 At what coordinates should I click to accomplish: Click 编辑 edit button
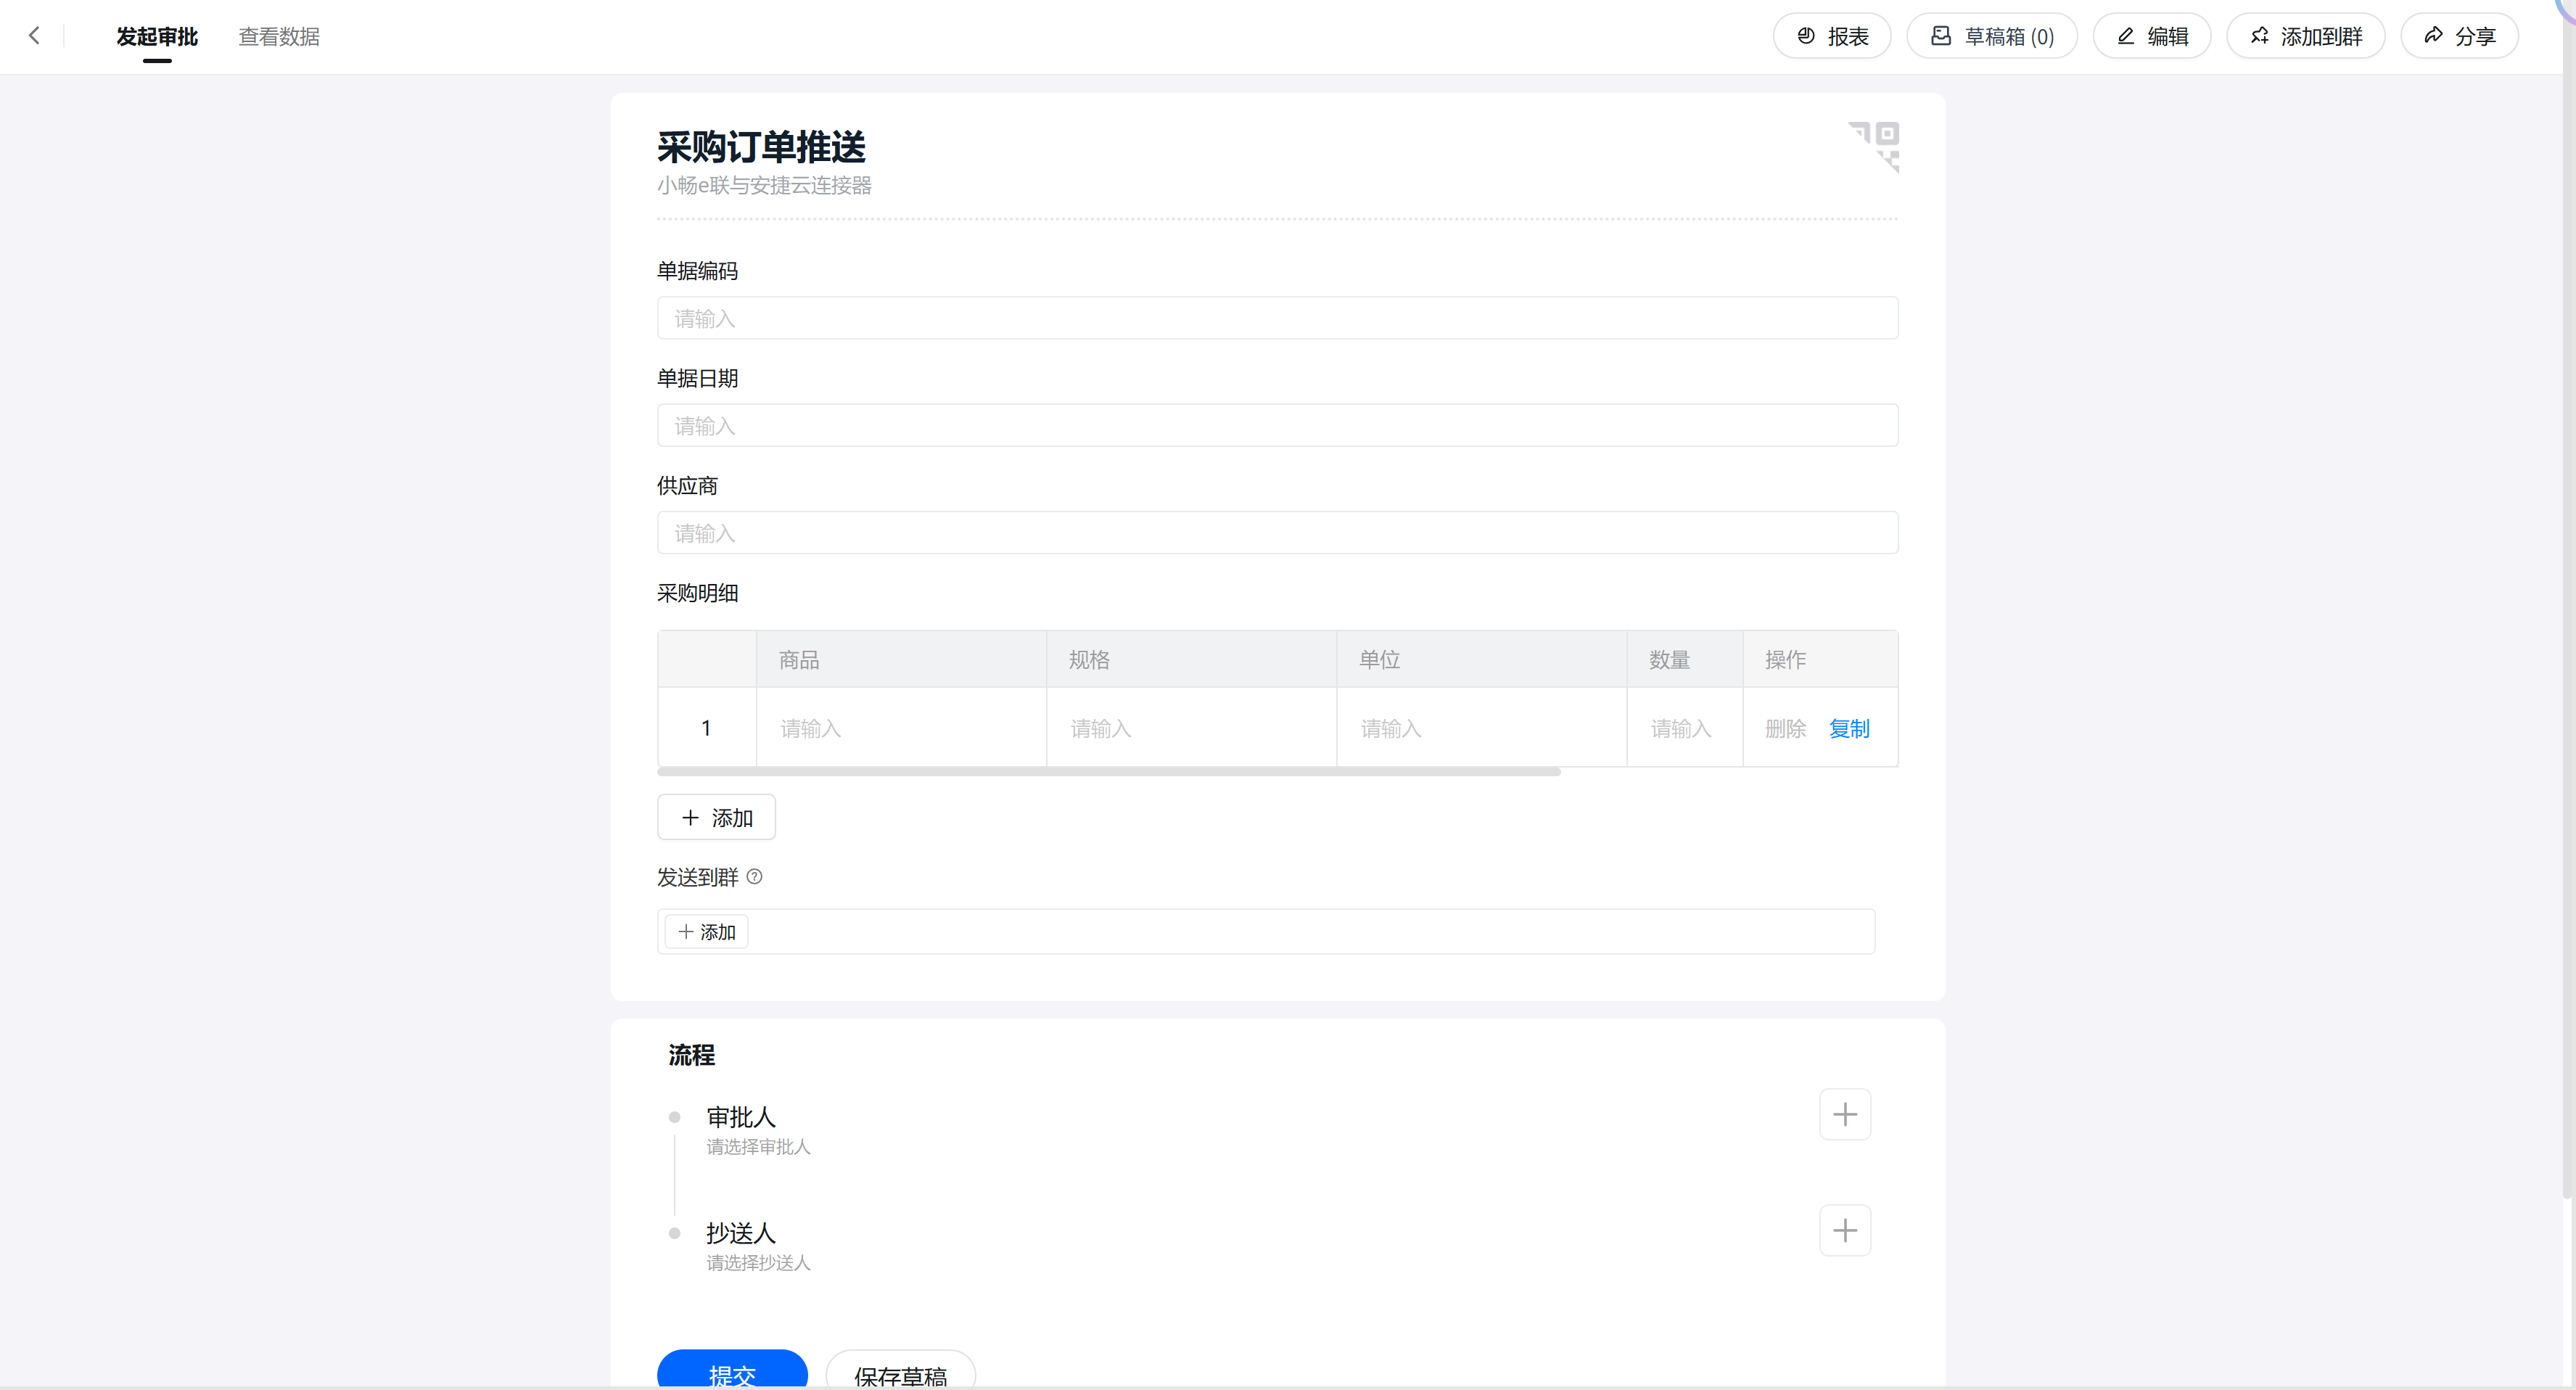2152,36
